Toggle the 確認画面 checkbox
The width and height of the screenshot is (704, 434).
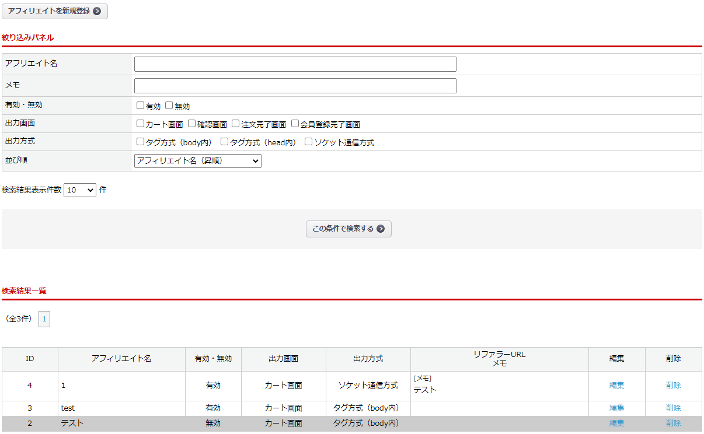pyautogui.click(x=191, y=124)
